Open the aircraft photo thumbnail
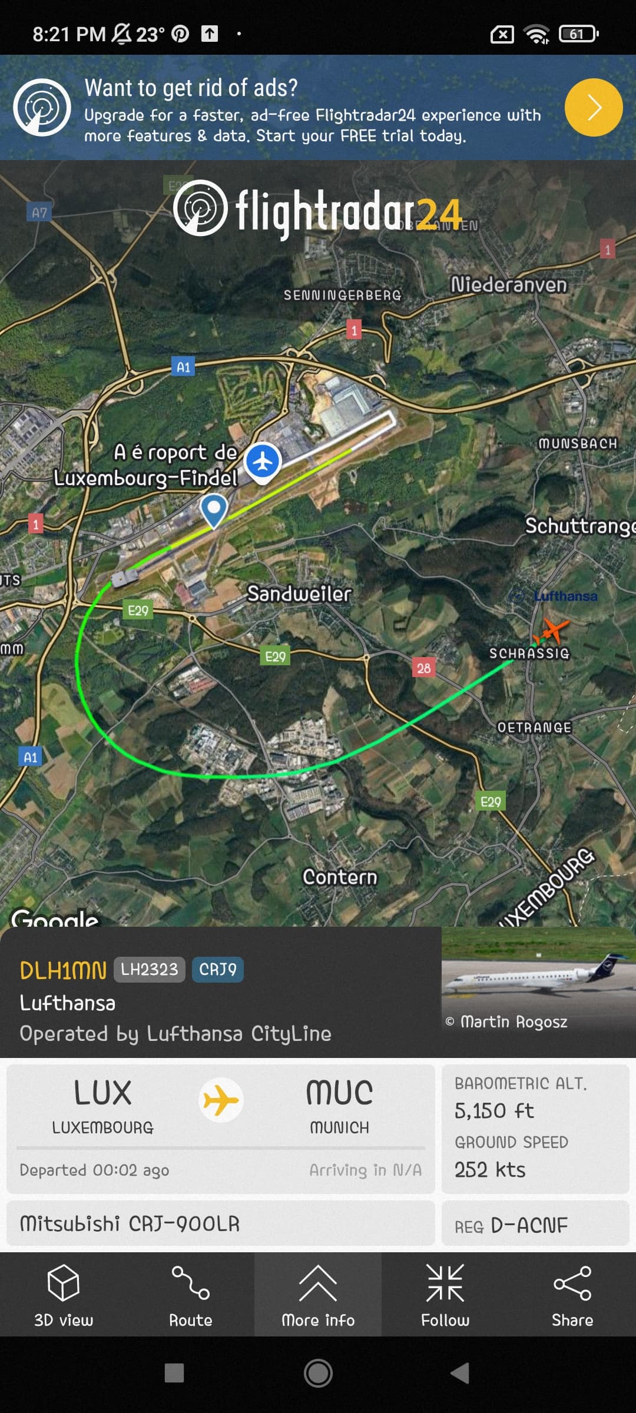 click(538, 978)
